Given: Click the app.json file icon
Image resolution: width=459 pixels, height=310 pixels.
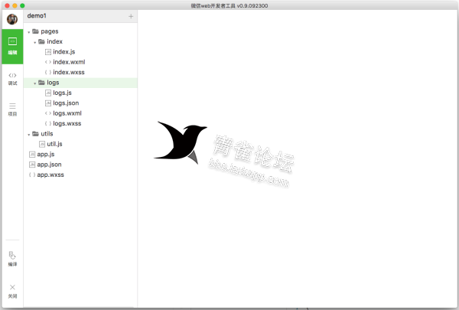Looking at the screenshot, I should click(32, 165).
